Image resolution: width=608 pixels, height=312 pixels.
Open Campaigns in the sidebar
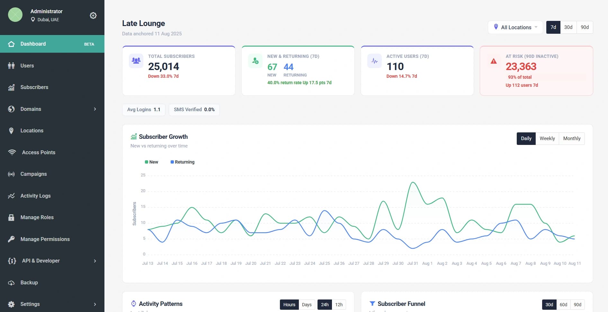(52, 174)
